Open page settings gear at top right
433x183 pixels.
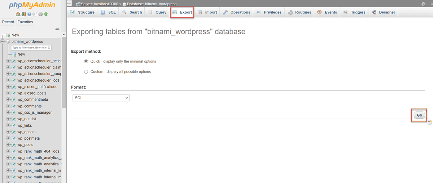tap(424, 4)
